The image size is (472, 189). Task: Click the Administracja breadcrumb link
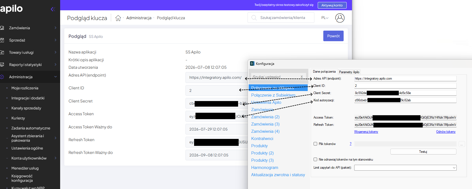(139, 18)
